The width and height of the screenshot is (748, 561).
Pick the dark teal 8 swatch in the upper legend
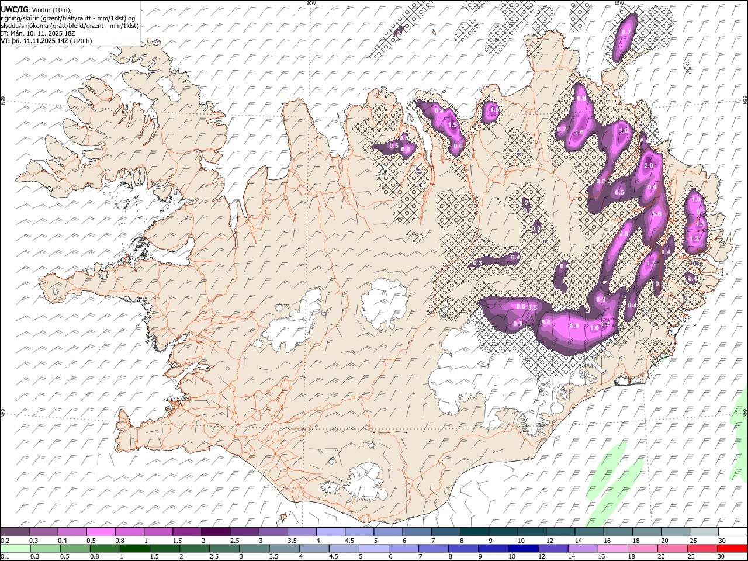tap(475, 532)
